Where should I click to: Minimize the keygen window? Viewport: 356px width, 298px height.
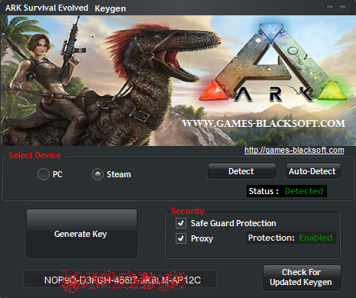pos(330,7)
